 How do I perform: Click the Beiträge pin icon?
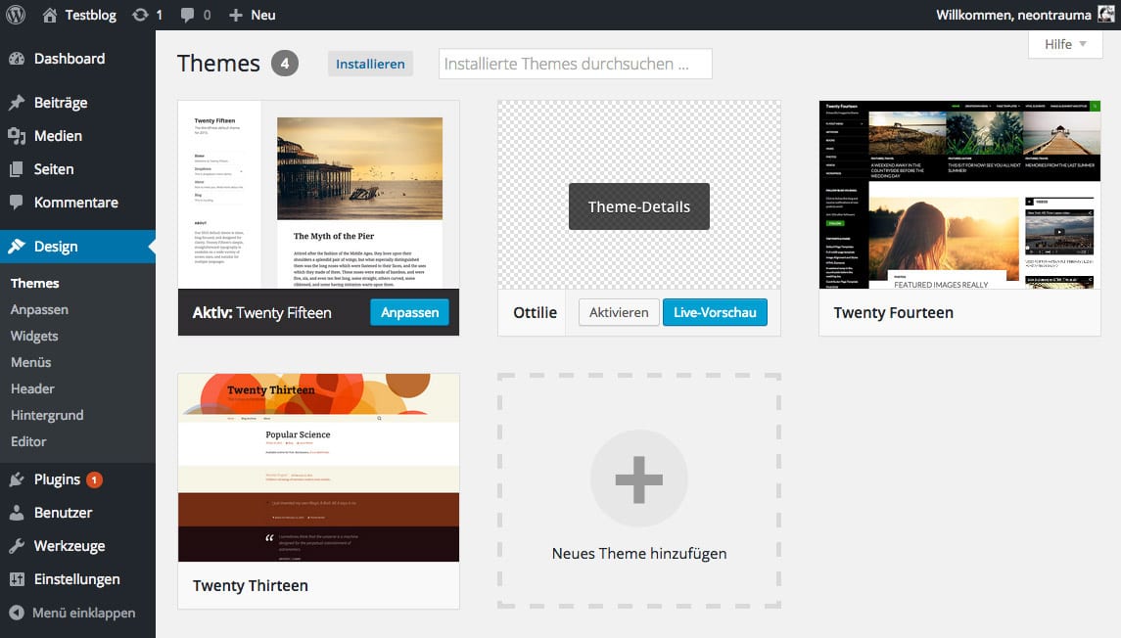coord(17,102)
